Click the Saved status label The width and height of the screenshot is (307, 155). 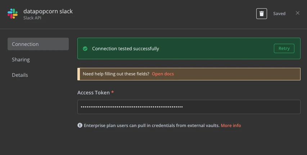tap(279, 14)
